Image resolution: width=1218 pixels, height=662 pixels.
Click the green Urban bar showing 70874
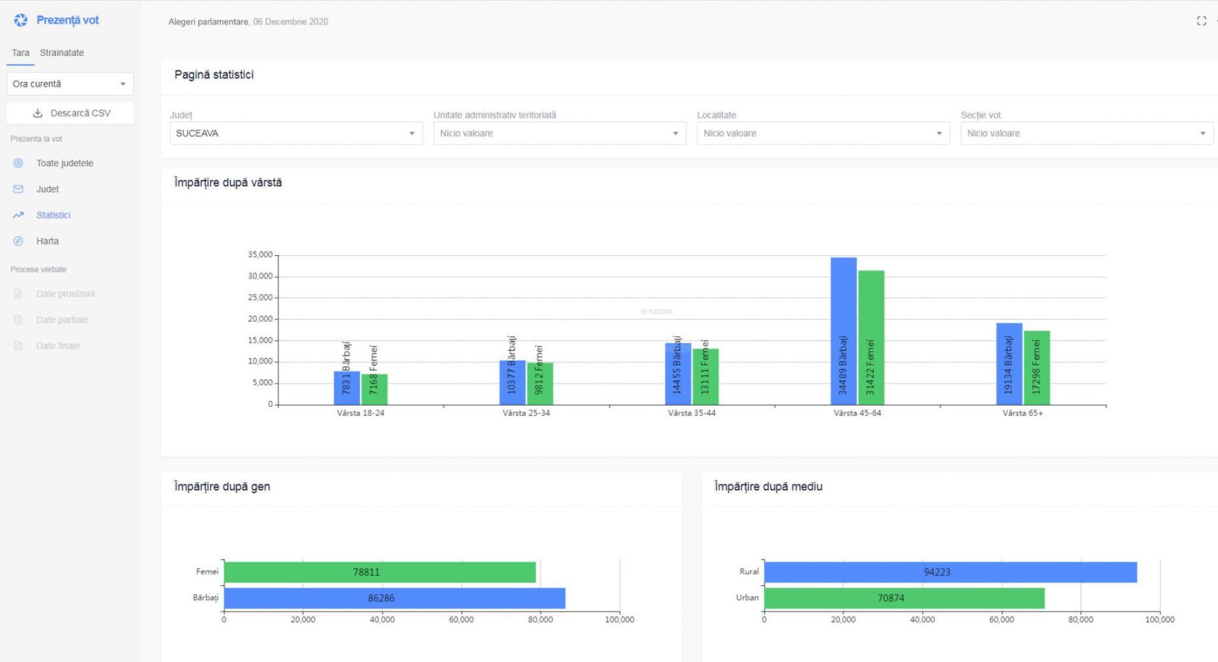click(x=904, y=598)
